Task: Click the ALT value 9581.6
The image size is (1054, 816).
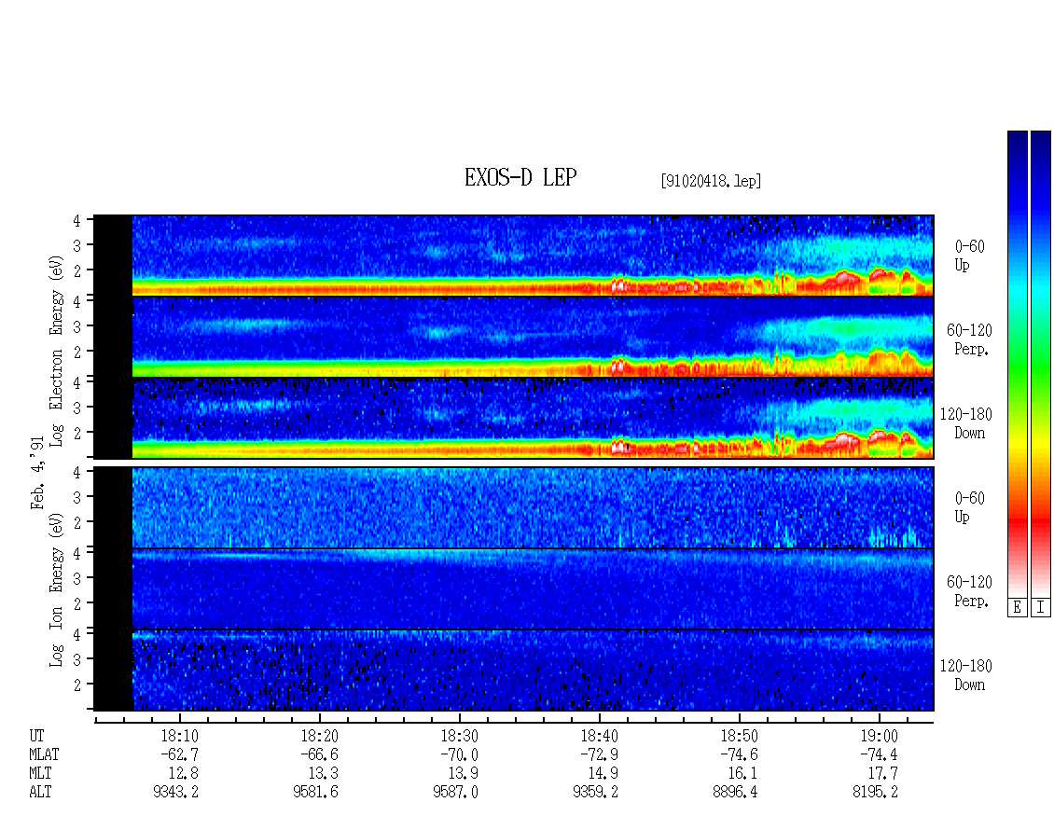Action: point(316,792)
